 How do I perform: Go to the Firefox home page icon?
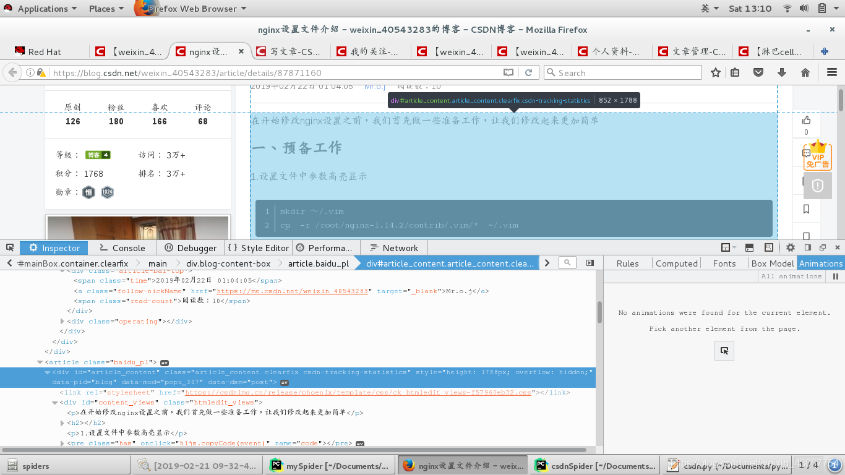[805, 72]
